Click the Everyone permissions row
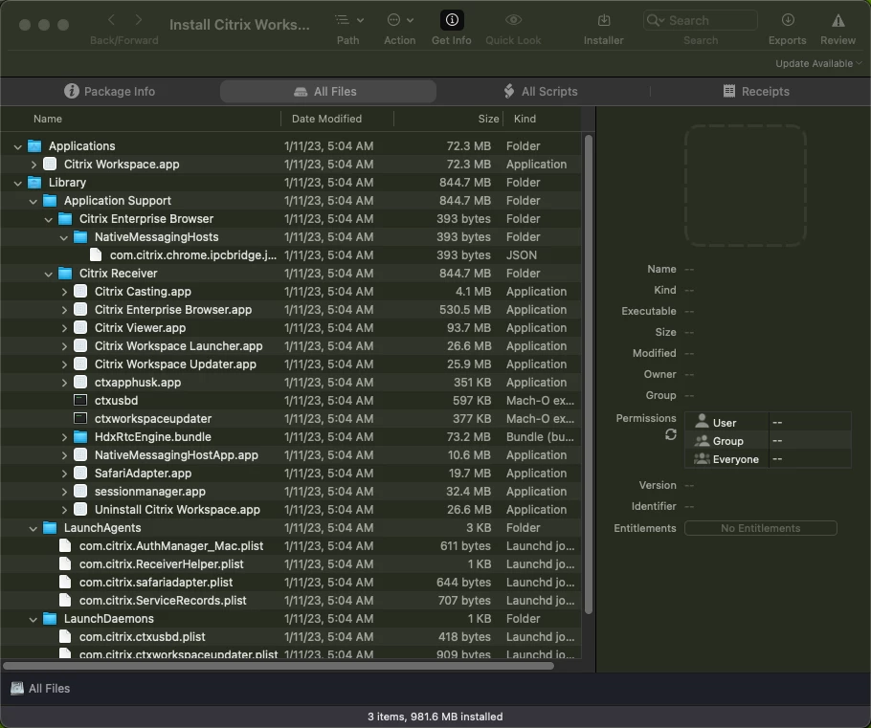The width and height of the screenshot is (871, 728). click(769, 459)
